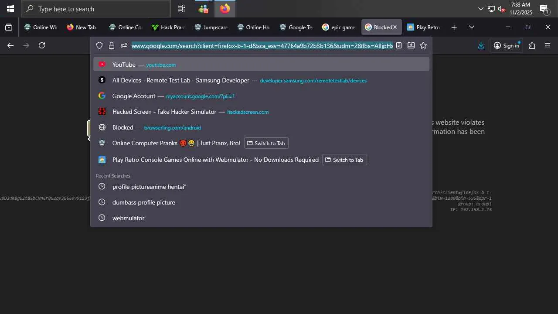Click the Sign in account button
This screenshot has height=314, width=558.
[x=507, y=45]
